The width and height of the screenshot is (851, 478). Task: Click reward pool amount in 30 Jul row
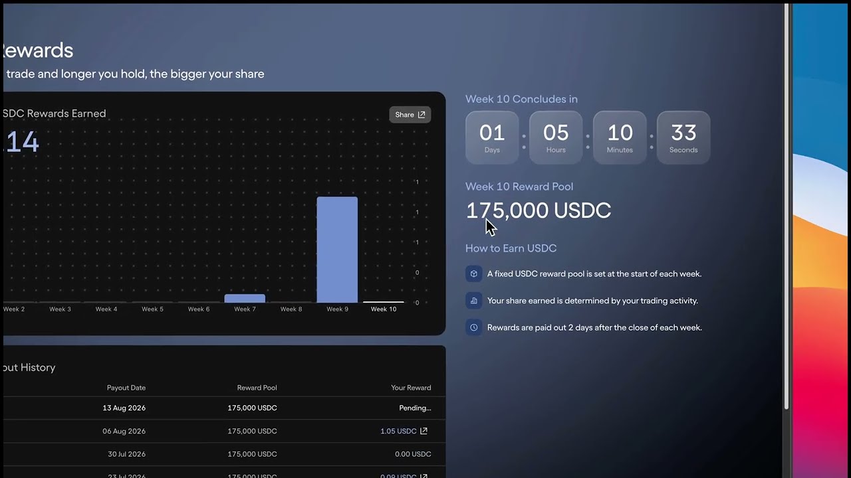click(253, 454)
